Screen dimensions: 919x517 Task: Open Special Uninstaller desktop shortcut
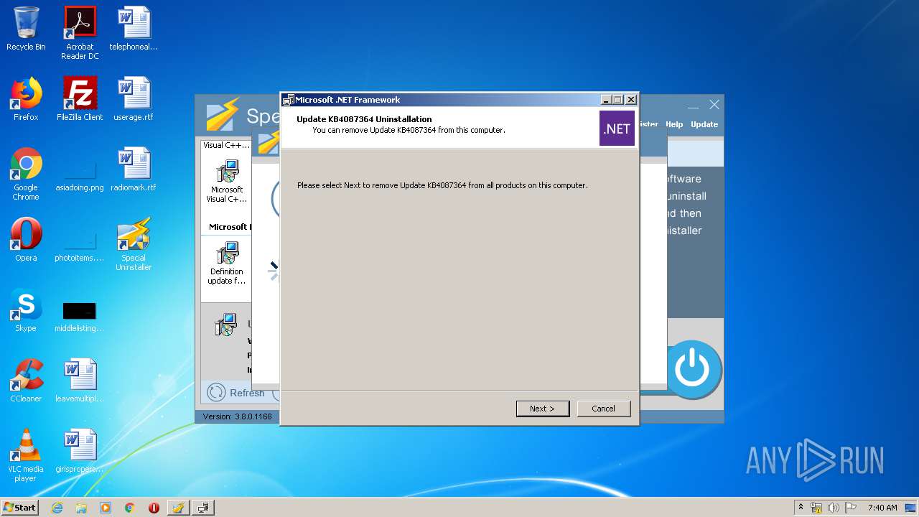tap(134, 244)
